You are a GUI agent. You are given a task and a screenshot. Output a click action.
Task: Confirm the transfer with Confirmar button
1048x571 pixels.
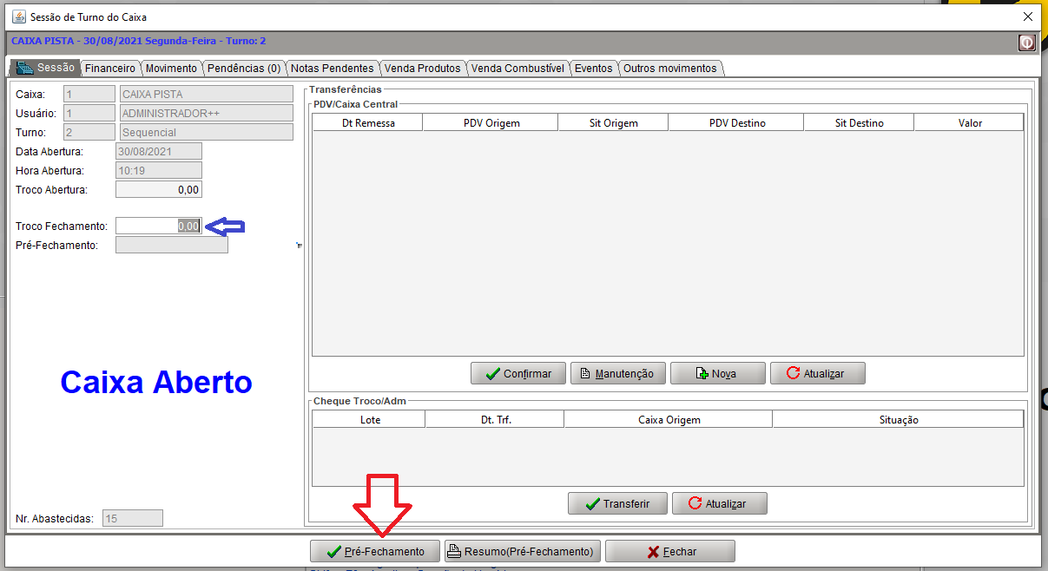[517, 373]
